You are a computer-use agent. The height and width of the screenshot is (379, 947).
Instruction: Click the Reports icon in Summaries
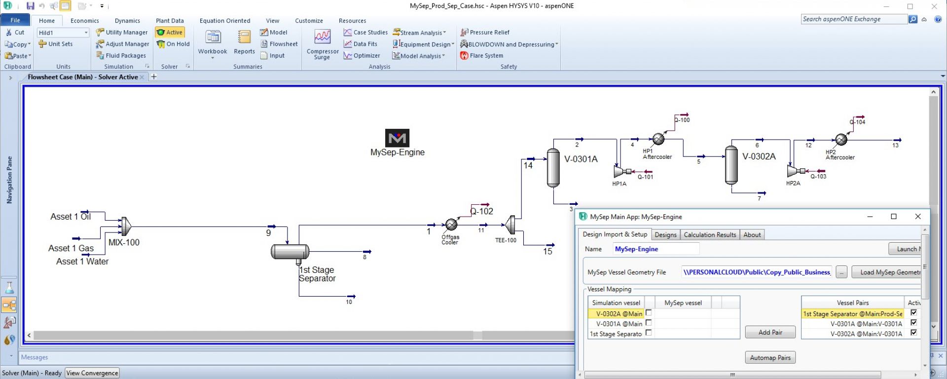point(244,38)
